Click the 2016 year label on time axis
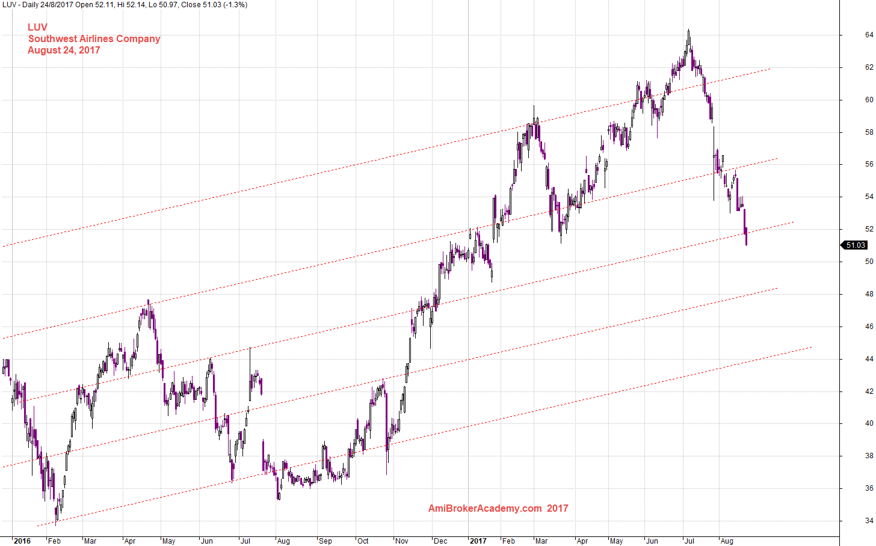Image resolution: width=876 pixels, height=546 pixels. (22, 541)
